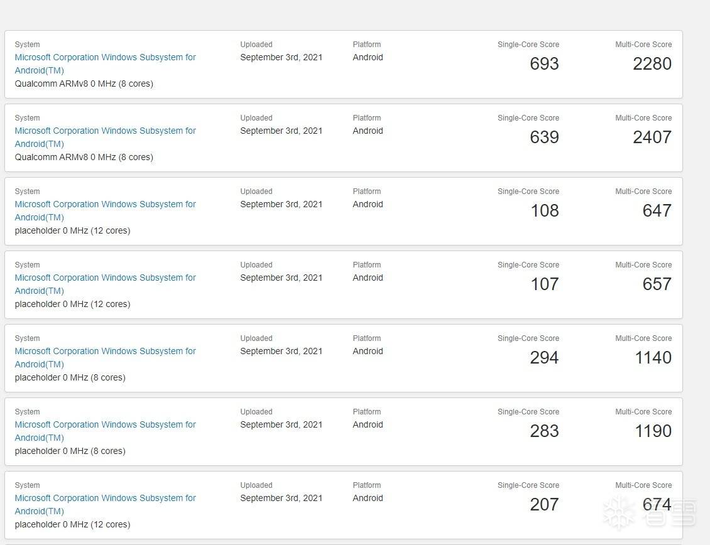Open system link for the 108 single-core result
Image resolution: width=710 pixels, height=545 pixels.
click(x=105, y=205)
